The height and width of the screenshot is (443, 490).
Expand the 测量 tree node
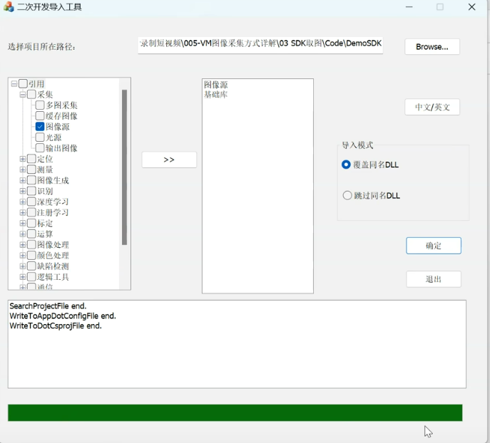[23, 170]
